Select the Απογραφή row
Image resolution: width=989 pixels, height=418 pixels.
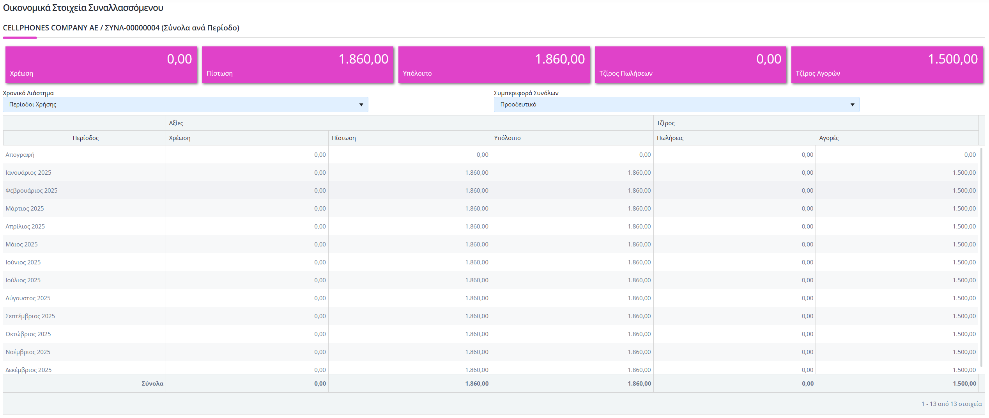(491, 155)
